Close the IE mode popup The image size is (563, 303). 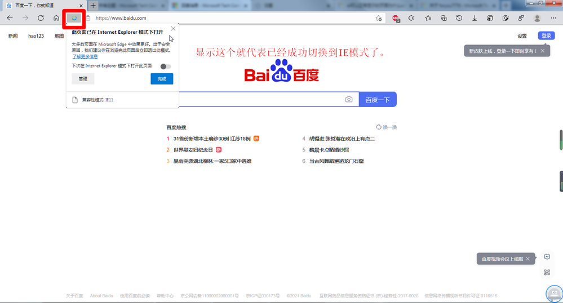173,28
